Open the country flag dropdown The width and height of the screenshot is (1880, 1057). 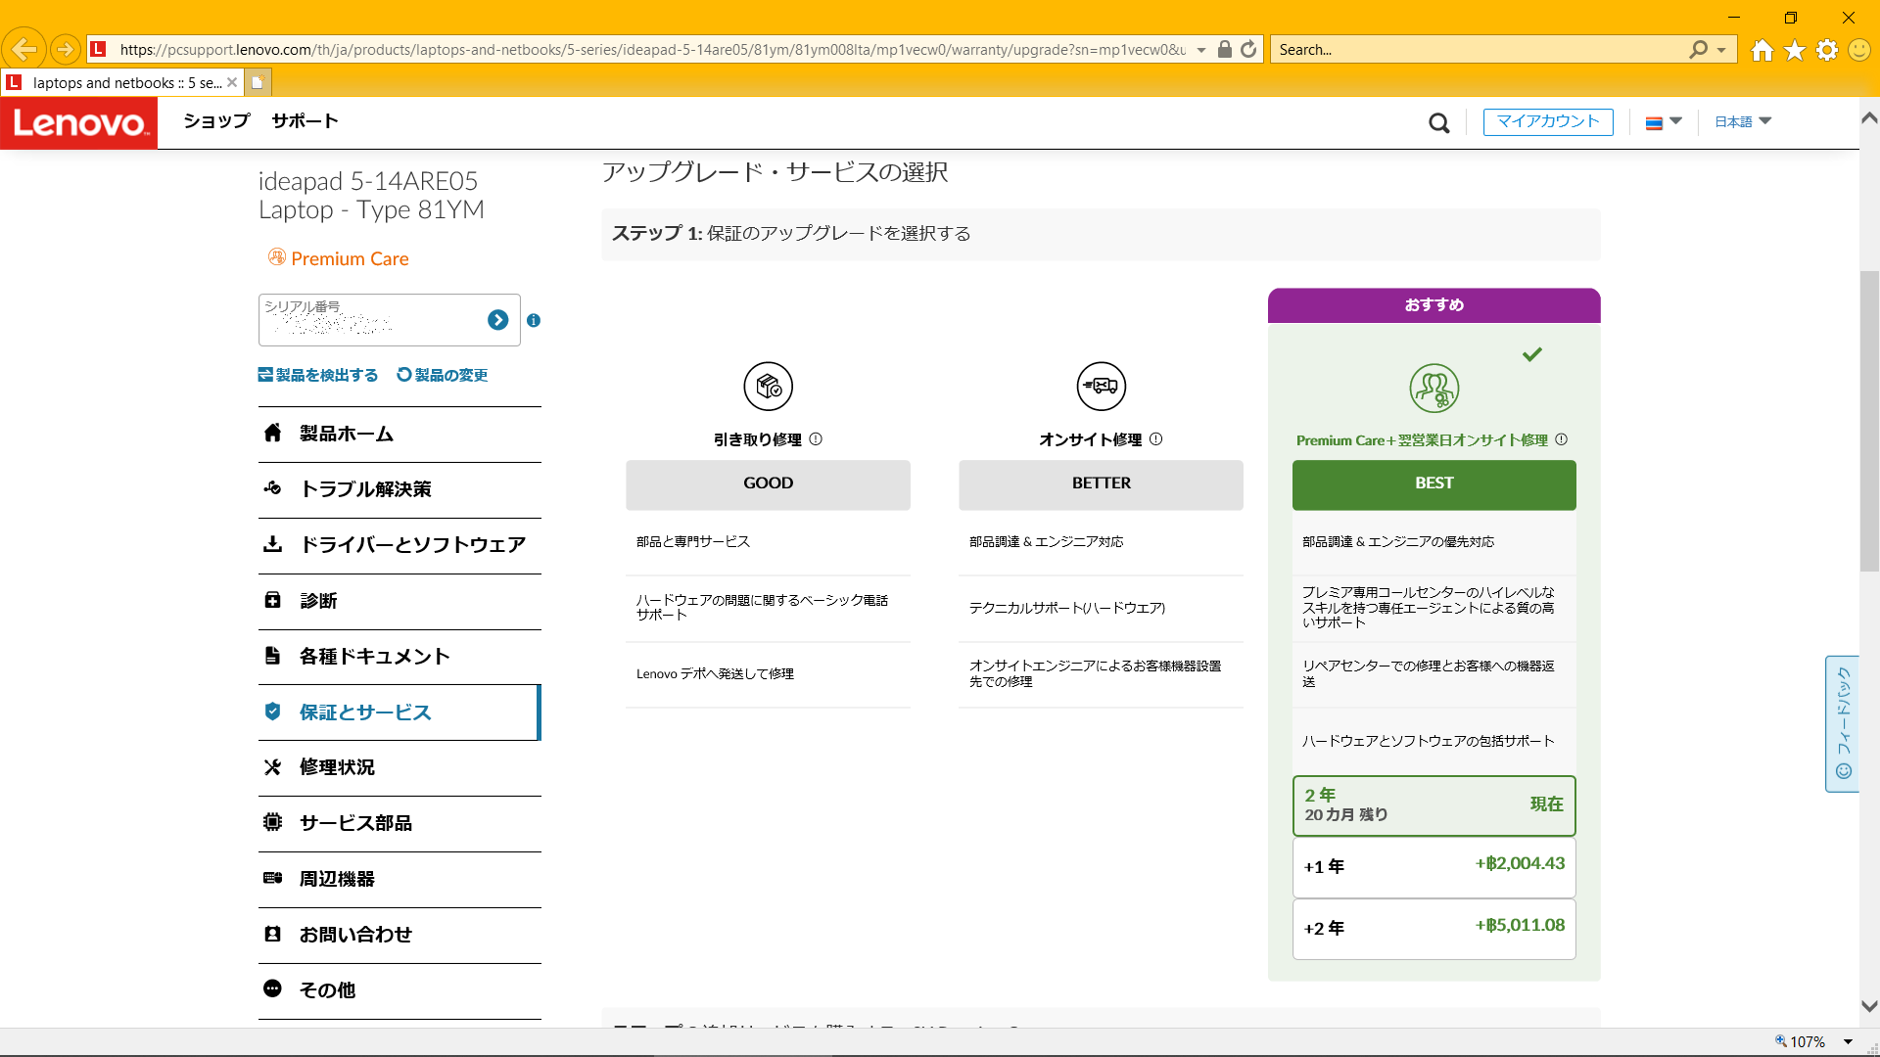pyautogui.click(x=1664, y=122)
